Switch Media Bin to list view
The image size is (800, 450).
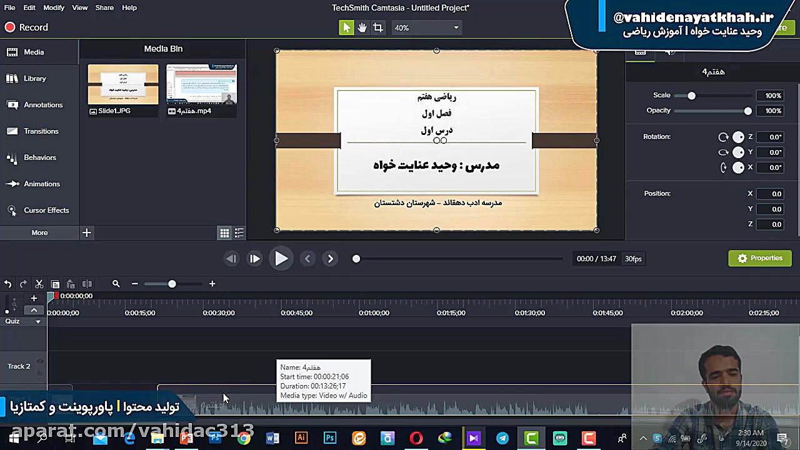click(x=239, y=232)
